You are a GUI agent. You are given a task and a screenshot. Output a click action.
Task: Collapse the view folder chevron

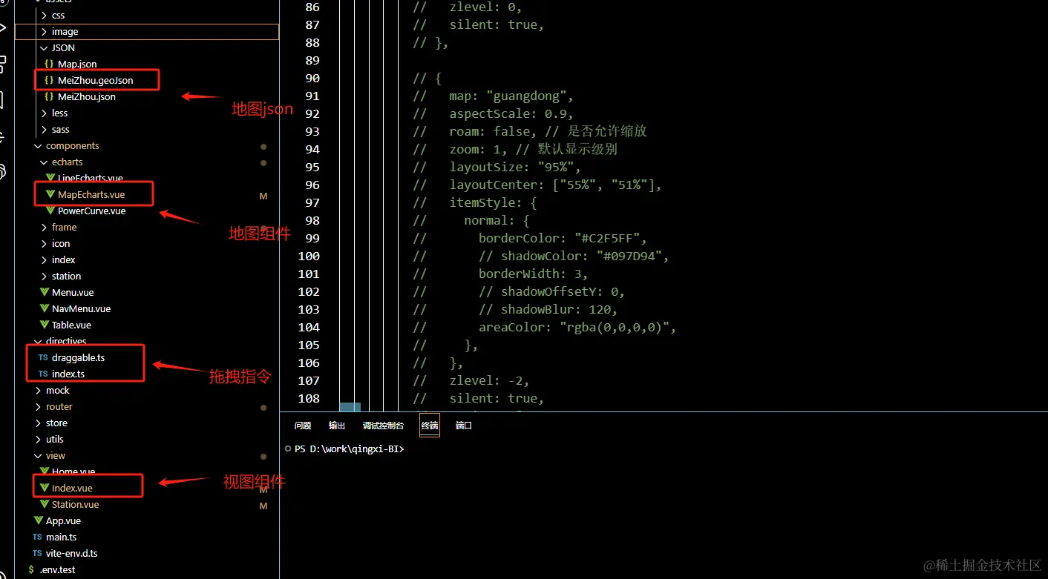pyautogui.click(x=38, y=456)
